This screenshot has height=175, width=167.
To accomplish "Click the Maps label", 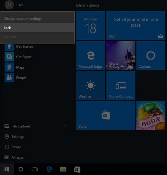I will click(x=20, y=67).
